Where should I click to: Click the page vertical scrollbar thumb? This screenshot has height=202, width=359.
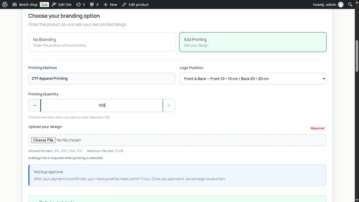point(357,56)
